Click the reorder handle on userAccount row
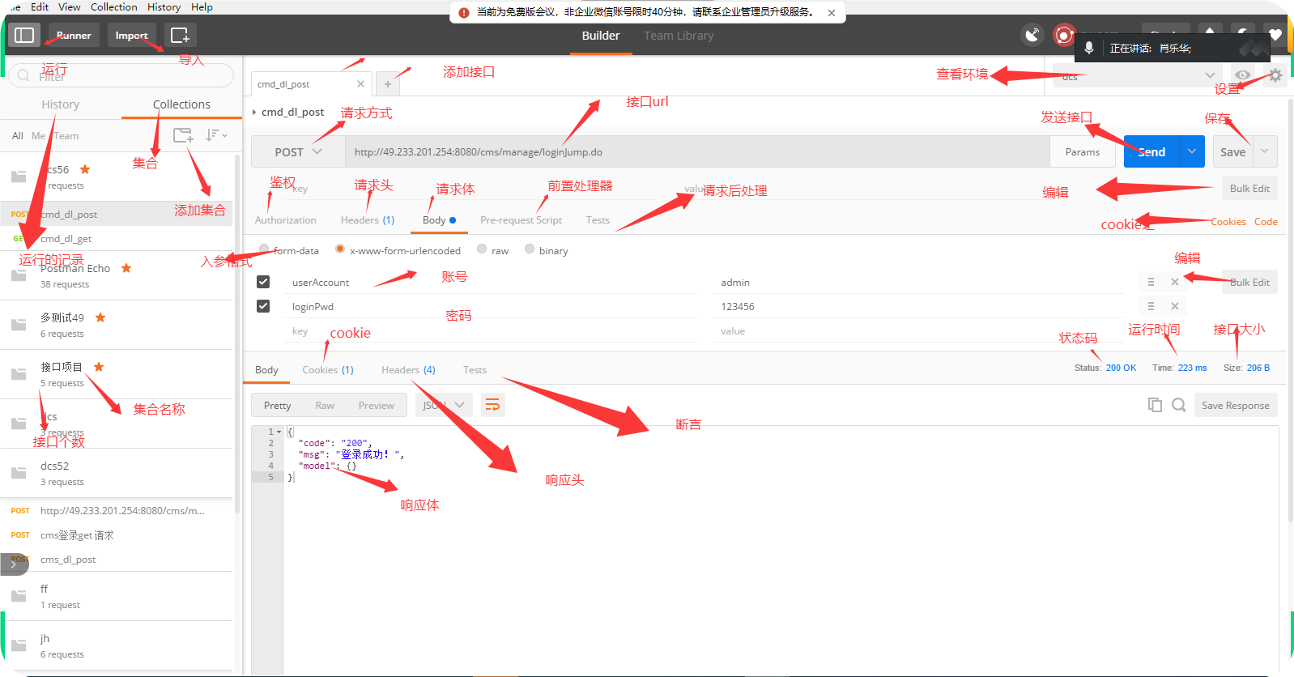Viewport: 1294px width, 677px height. point(1151,282)
